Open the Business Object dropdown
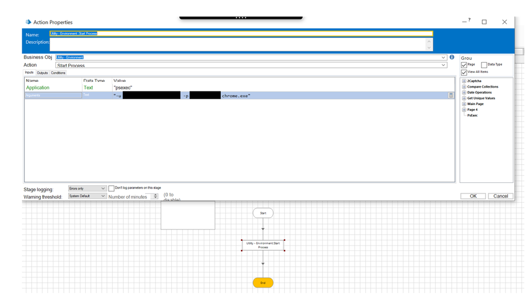Image resolution: width=528 pixels, height=300 pixels. 443,58
